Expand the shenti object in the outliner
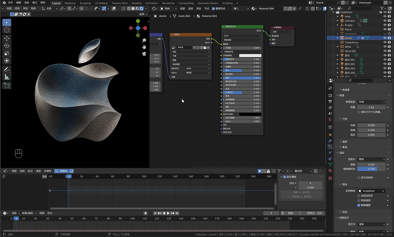 pos(337,38)
